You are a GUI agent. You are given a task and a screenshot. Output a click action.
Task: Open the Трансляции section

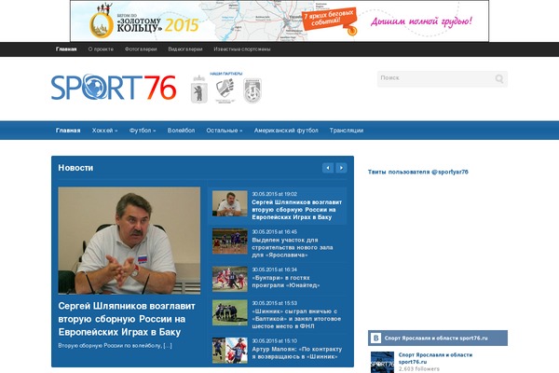click(x=347, y=131)
